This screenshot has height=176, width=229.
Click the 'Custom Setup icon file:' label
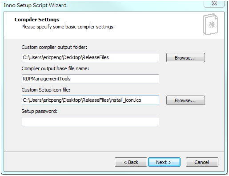[x=46, y=90]
